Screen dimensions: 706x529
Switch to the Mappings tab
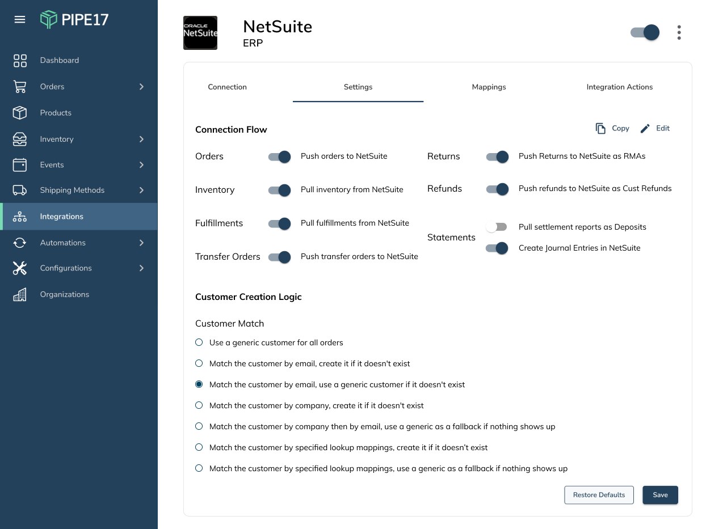(x=489, y=87)
